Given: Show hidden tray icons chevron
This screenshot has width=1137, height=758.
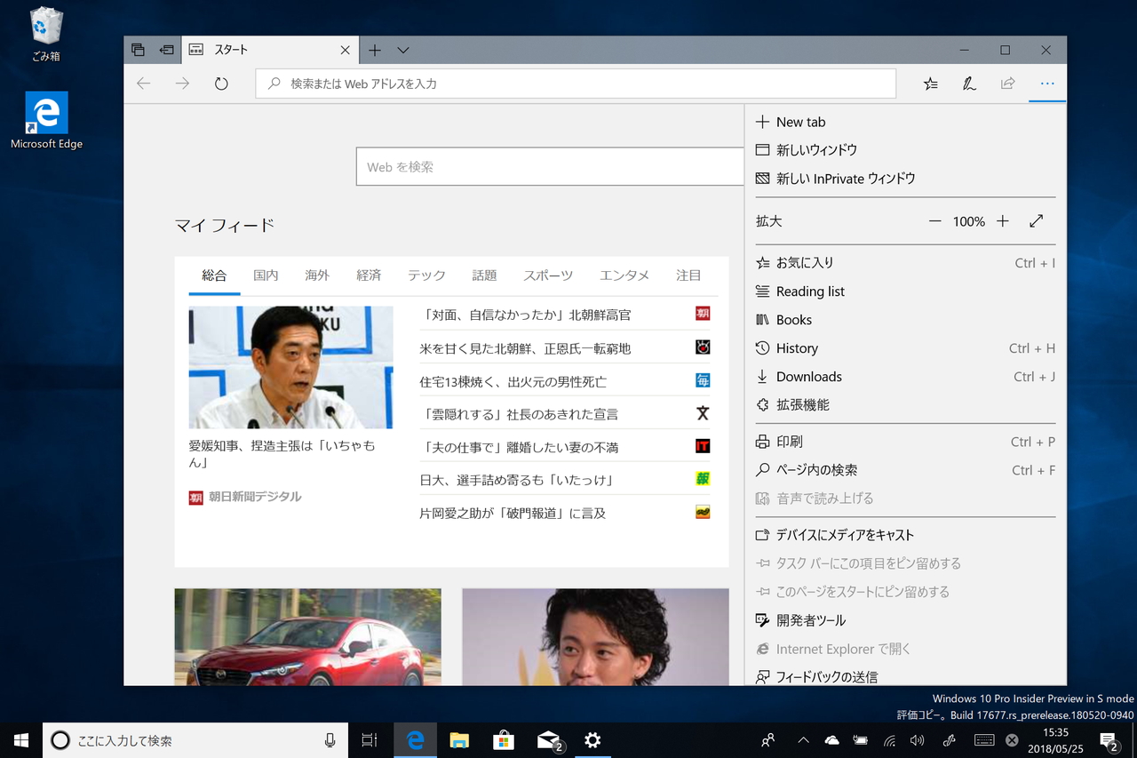Looking at the screenshot, I should [803, 740].
